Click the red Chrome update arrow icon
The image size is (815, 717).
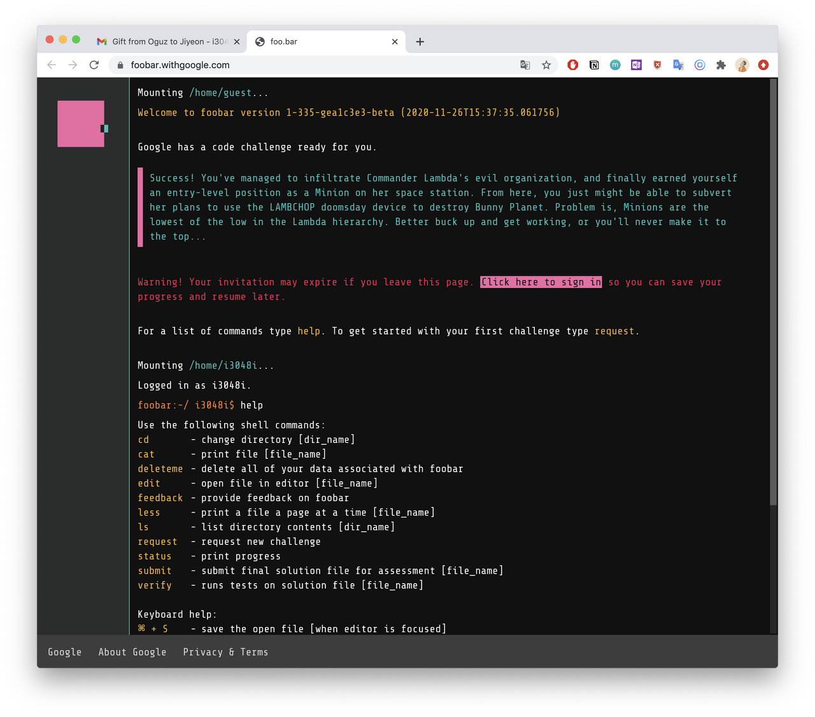click(x=763, y=65)
